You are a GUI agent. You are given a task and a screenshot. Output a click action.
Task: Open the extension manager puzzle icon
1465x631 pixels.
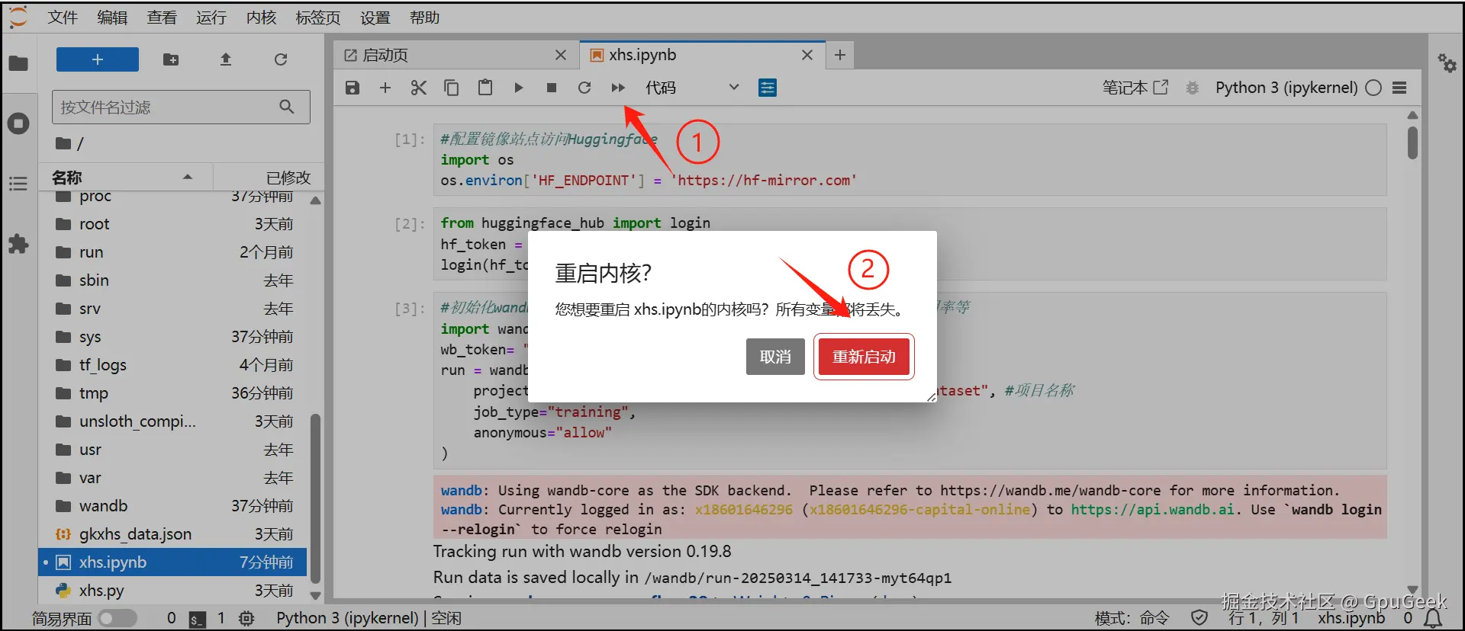click(18, 244)
